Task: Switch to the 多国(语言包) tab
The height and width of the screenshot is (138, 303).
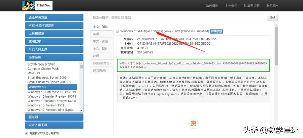Action: (102, 63)
